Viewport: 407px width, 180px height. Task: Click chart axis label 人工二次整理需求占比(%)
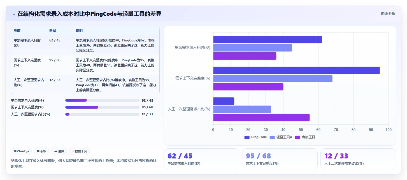[x=189, y=109]
